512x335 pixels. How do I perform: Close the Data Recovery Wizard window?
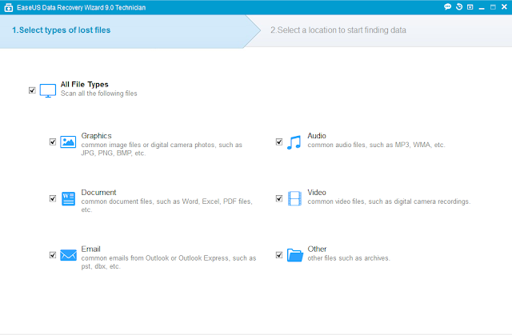point(504,7)
